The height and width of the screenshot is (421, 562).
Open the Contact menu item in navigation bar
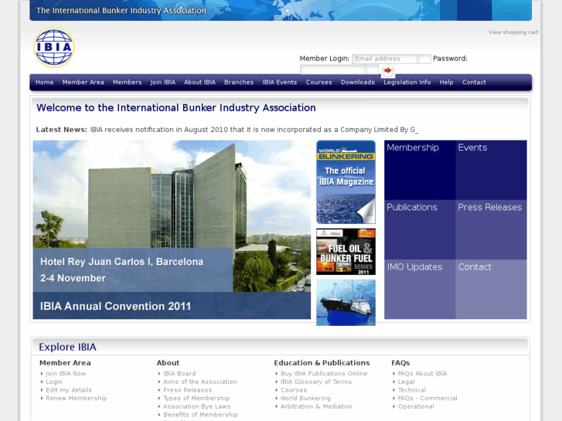[x=474, y=83]
